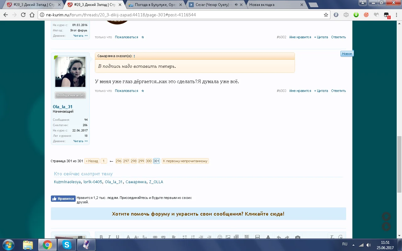Switch to the first inactive Дикий Запад tab

tap(33, 5)
